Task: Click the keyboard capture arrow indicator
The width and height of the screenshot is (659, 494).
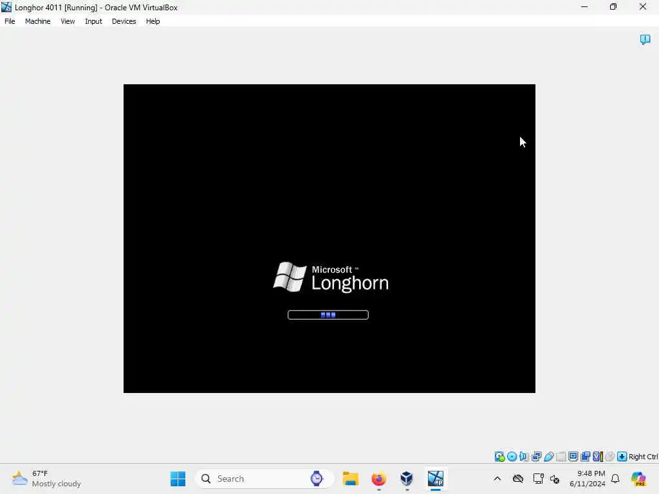Action: point(622,457)
